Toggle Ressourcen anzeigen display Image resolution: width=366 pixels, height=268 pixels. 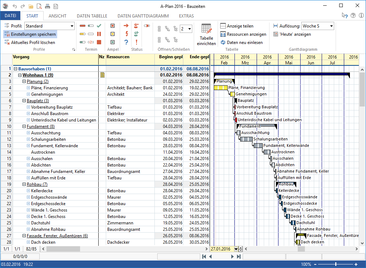point(243,34)
